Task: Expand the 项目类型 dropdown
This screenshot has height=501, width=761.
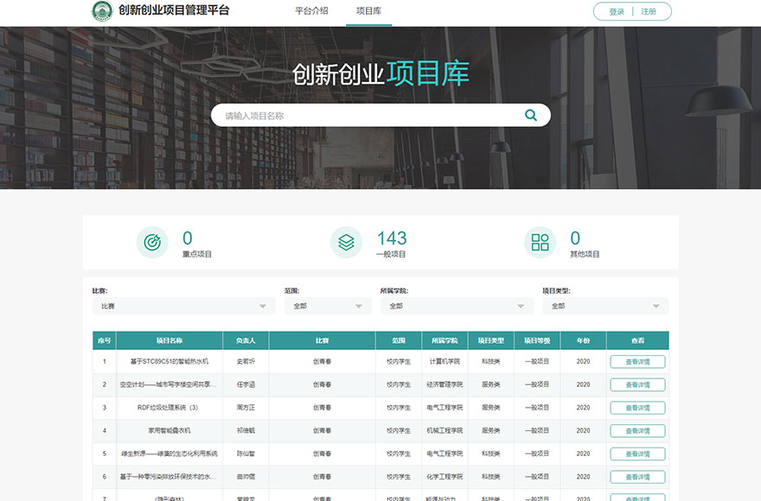Action: [x=604, y=306]
